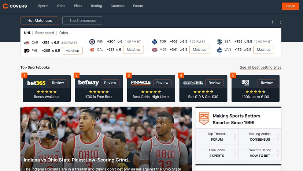Click the New to Betting HOW TO BET tile
Image resolution: width=303 pixels, height=171 pixels.
[260, 153]
